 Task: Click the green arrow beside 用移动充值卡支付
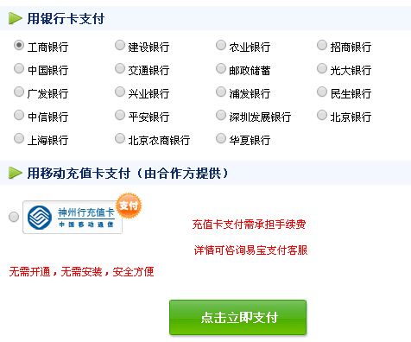point(16,173)
